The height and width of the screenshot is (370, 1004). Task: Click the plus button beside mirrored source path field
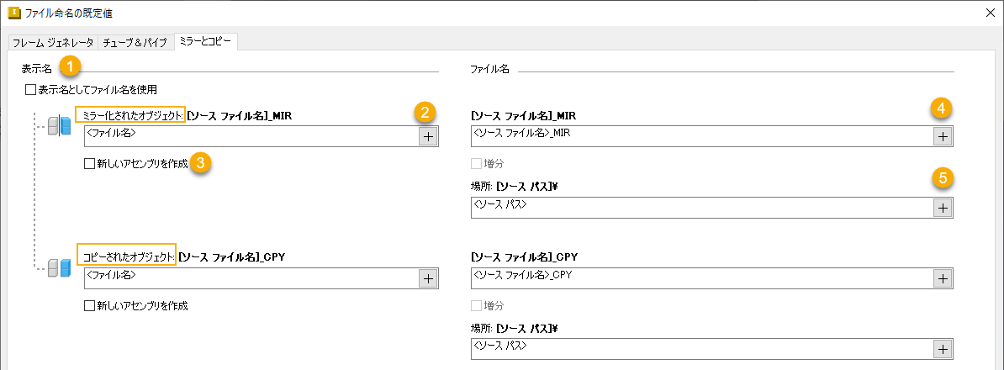click(x=943, y=208)
